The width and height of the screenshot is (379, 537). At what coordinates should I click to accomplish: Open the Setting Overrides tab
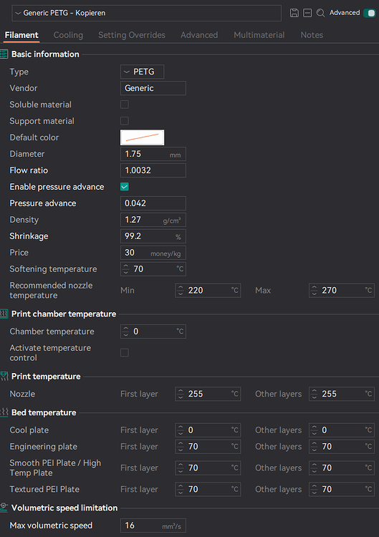point(132,35)
